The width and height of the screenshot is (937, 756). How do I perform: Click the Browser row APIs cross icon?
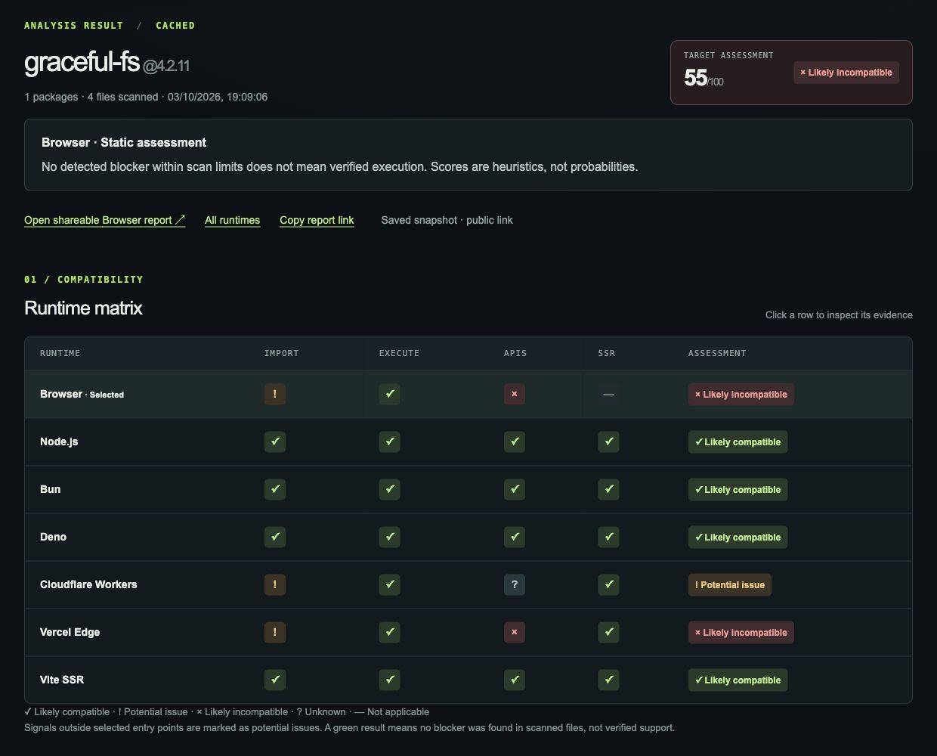point(515,394)
